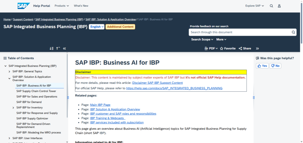
Task: Open the IBP Solution & Application Overview link
Action: [115, 109]
